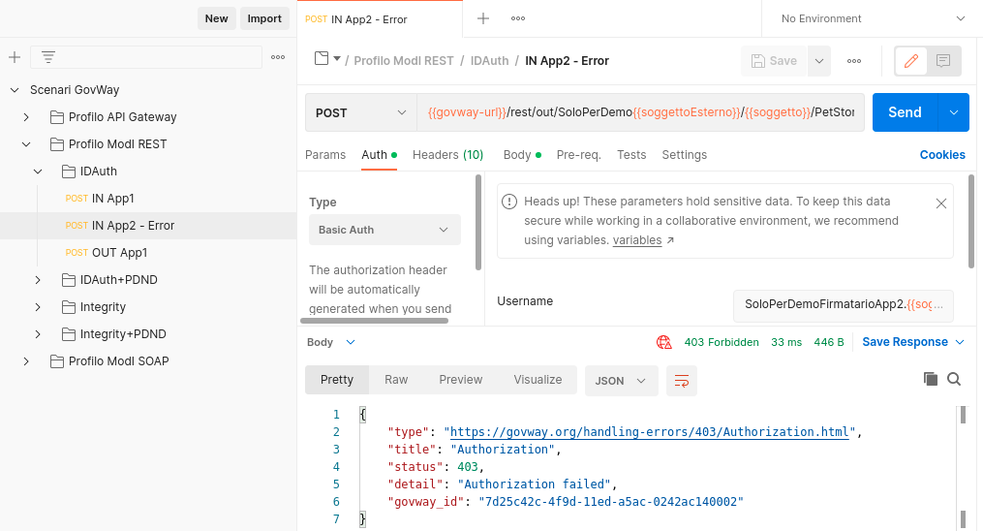Image resolution: width=983 pixels, height=531 pixels.
Task: Switch to the Params tab
Action: pyautogui.click(x=325, y=155)
